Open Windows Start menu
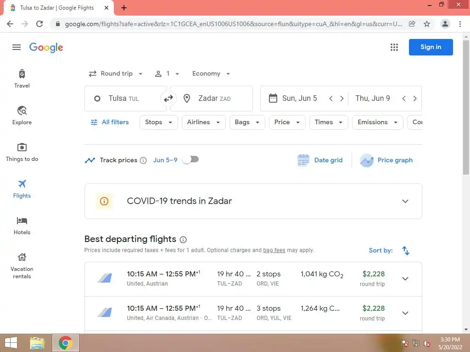 [11, 343]
